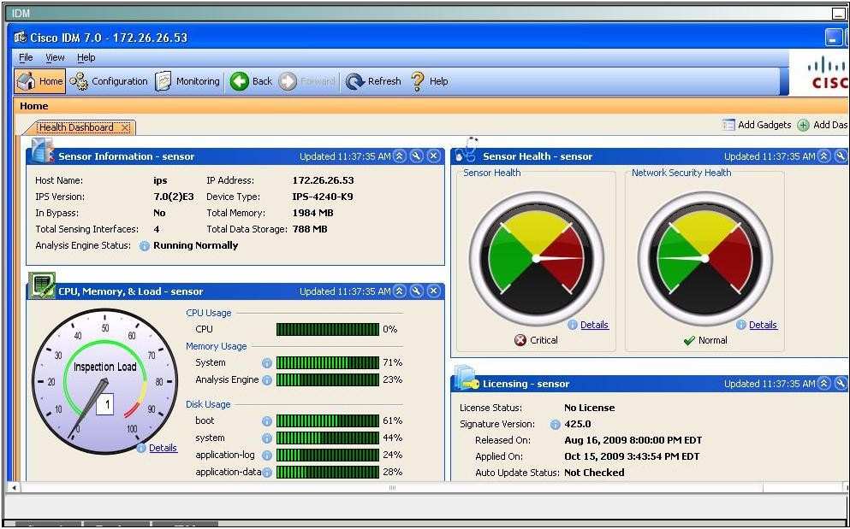850x529 pixels.
Task: Click the boot disk usage bar
Action: tap(328, 420)
